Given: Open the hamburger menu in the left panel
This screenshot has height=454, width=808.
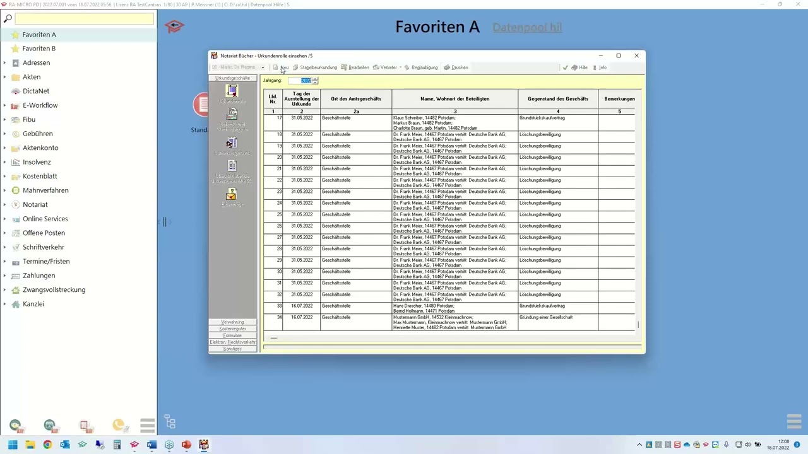Looking at the screenshot, I should pos(147,426).
